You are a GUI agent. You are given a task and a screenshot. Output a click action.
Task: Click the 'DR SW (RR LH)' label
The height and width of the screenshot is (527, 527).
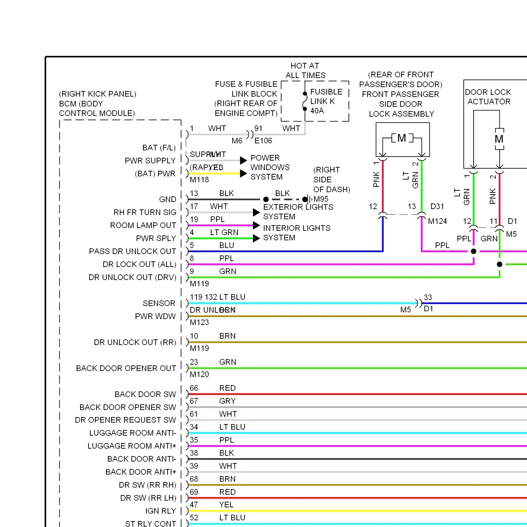[x=148, y=498]
